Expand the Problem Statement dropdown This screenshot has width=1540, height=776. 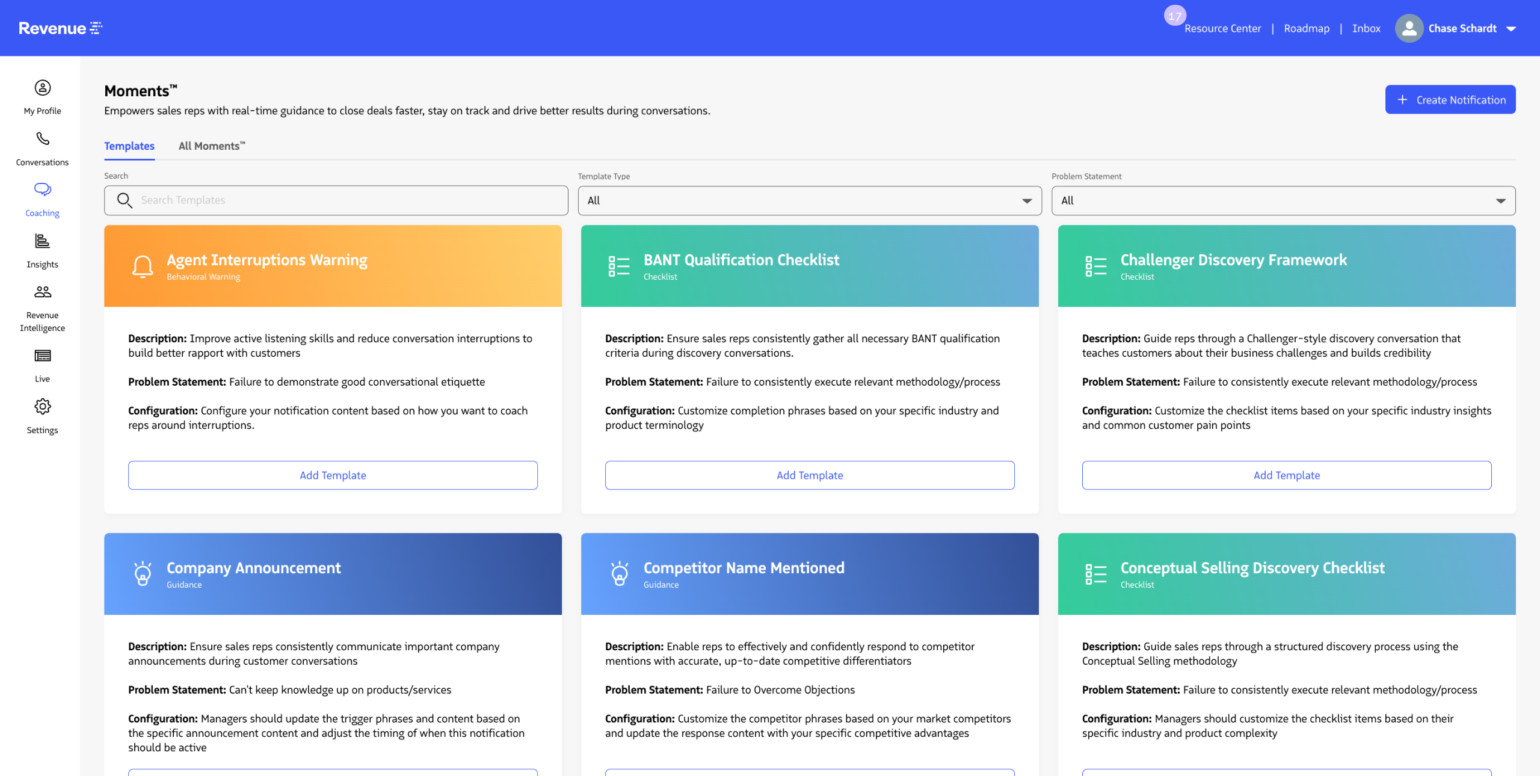point(1283,201)
